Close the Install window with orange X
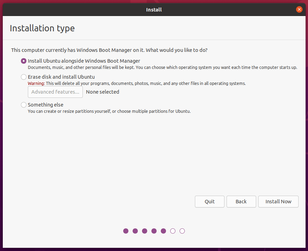The height and width of the screenshot is (251, 308). [x=299, y=9]
